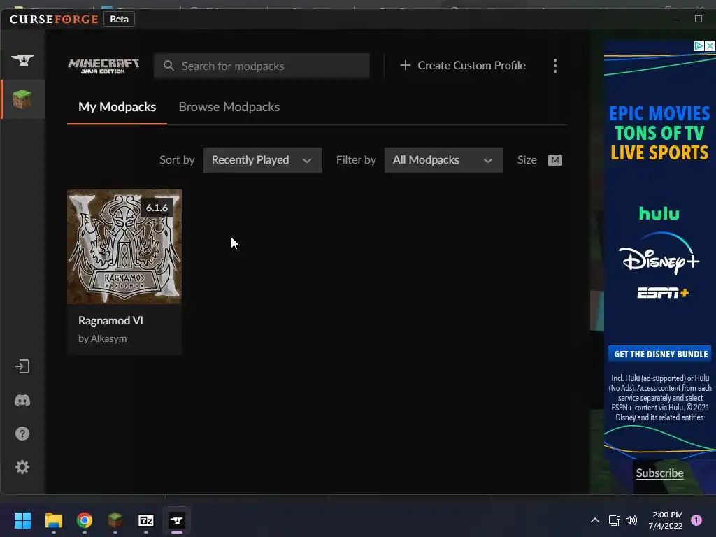The height and width of the screenshot is (537, 716).
Task: Maximize the CurseForge window
Action: point(699,19)
